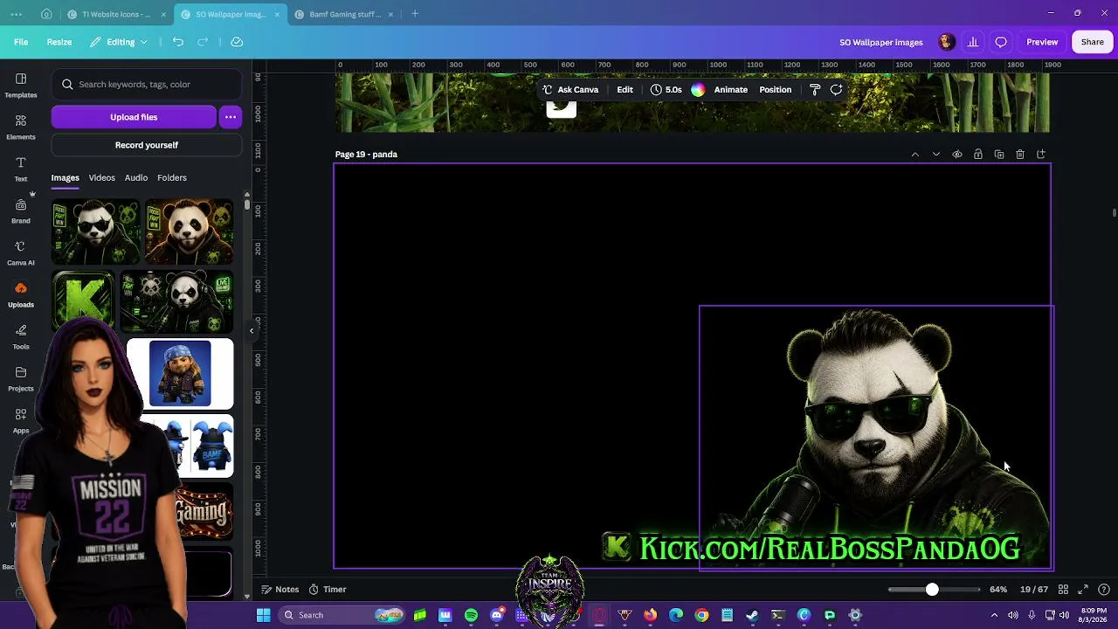Delete page 19 with trash icon
Image resolution: width=1118 pixels, height=629 pixels.
pyautogui.click(x=1020, y=155)
